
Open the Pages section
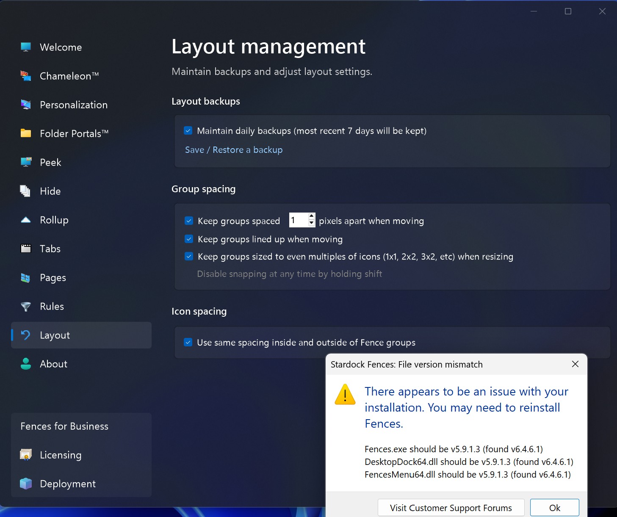(x=81, y=277)
